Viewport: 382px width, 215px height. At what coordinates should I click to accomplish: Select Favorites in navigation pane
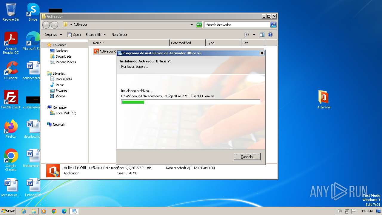pos(60,45)
